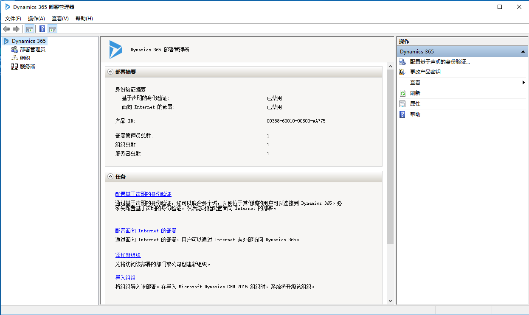
Task: Select 刷新 in the actions pane
Action: click(415, 93)
